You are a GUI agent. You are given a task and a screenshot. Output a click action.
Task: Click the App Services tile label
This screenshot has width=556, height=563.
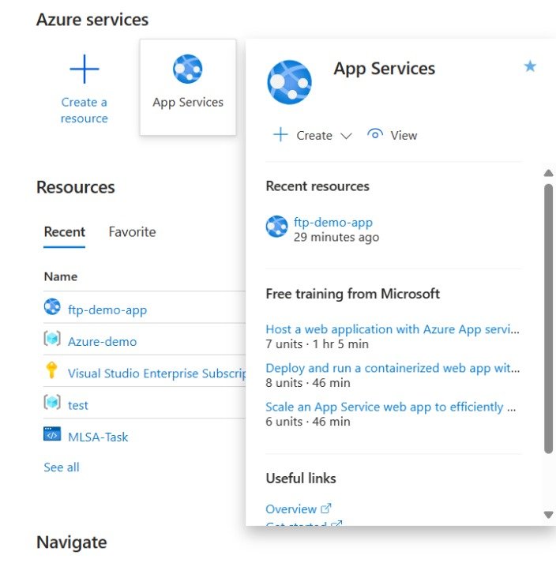coord(188,103)
